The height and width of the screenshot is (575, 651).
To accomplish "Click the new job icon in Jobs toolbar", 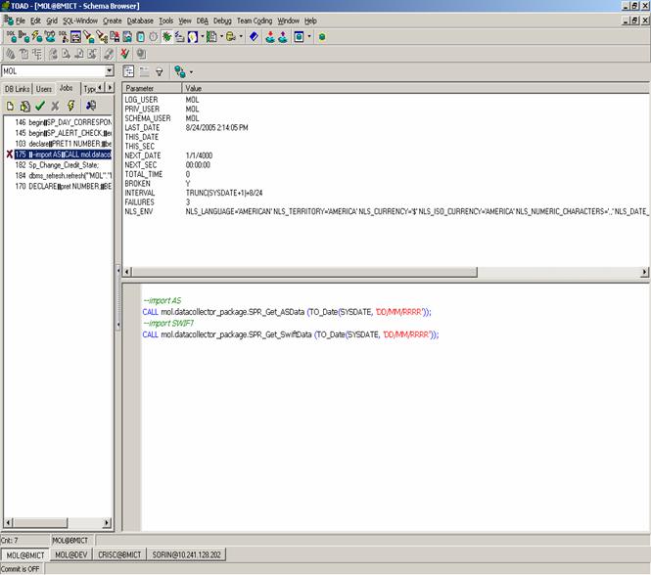I will tap(10, 106).
